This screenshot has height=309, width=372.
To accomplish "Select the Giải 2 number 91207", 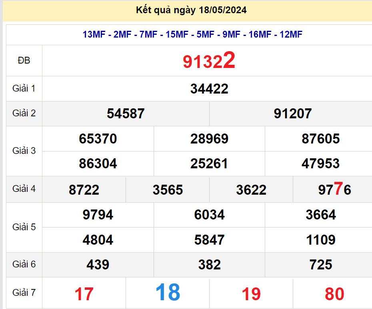I will (292, 114).
